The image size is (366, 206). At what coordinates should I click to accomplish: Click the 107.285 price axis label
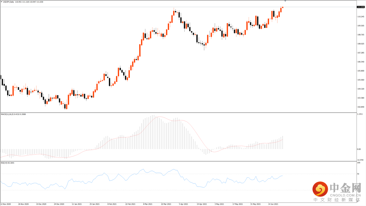361,53
